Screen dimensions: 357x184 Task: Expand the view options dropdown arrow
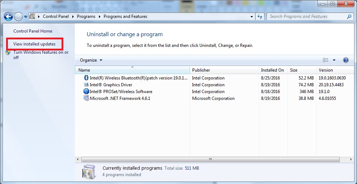pyautogui.click(x=334, y=60)
